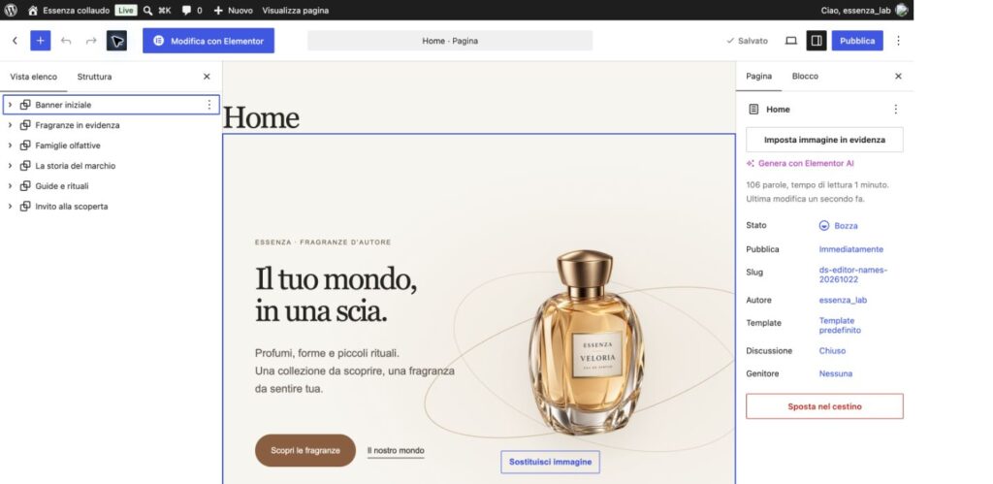Select Invito alla scoperta list row
Viewport: 993px width, 484px height.
click(x=111, y=206)
